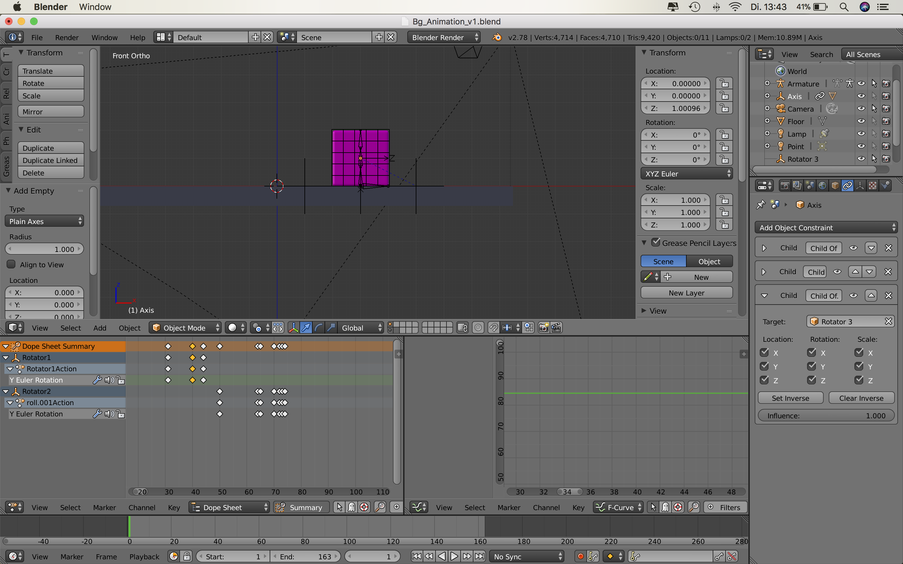Play the animation forward
903x564 pixels.
pos(454,556)
